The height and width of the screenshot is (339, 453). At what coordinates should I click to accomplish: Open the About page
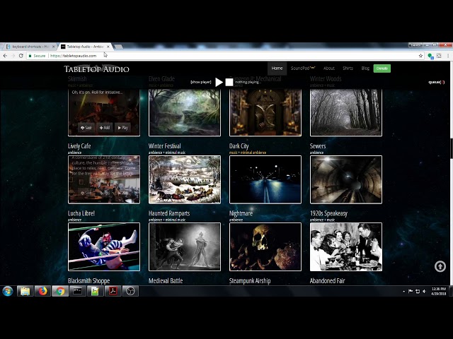tap(328, 69)
